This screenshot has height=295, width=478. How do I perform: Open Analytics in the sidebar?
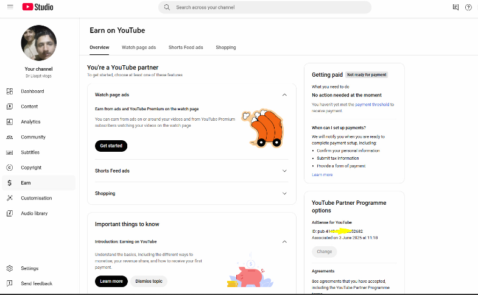point(39,122)
